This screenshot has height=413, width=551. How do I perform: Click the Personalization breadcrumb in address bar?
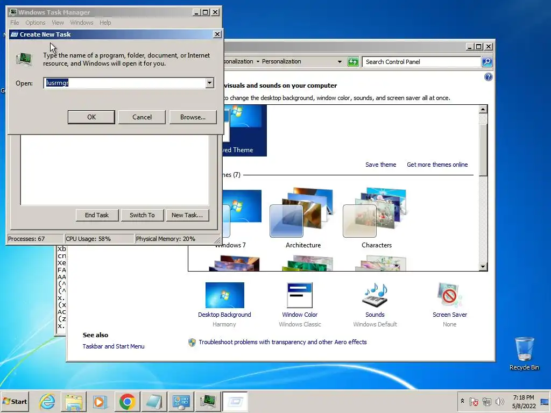click(281, 61)
